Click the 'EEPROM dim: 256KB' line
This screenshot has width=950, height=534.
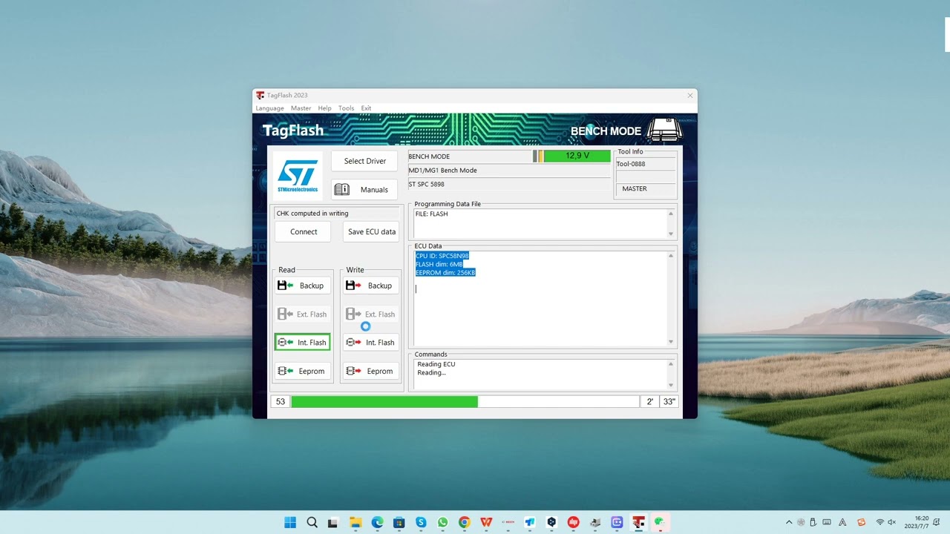445,272
